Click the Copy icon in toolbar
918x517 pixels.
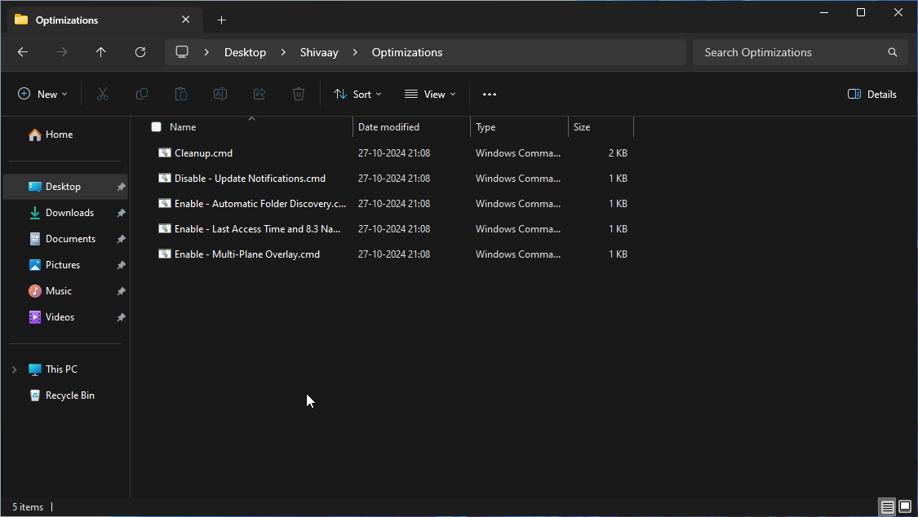coord(142,94)
